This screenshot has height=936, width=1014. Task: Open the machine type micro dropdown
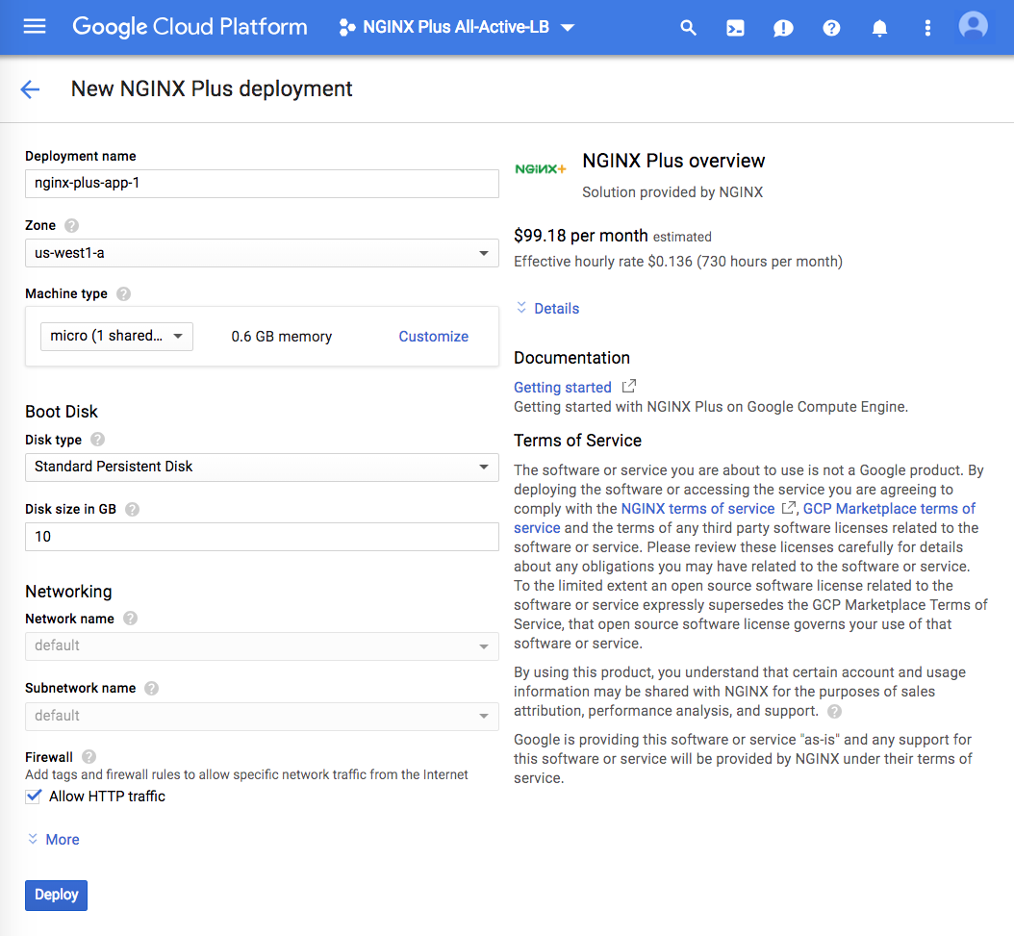coord(116,337)
